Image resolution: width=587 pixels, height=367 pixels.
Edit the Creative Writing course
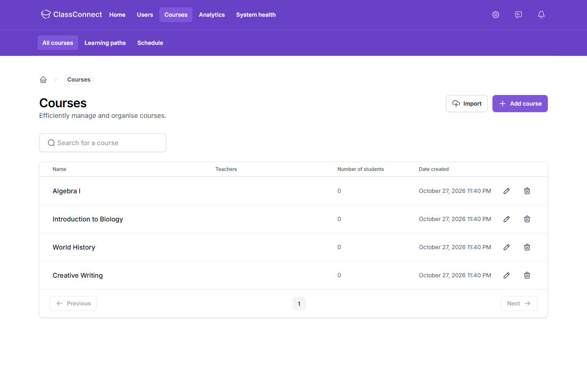(x=507, y=275)
